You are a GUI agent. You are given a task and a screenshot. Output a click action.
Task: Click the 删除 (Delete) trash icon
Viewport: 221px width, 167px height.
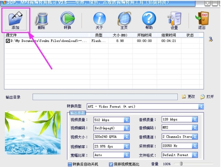coord(42,19)
